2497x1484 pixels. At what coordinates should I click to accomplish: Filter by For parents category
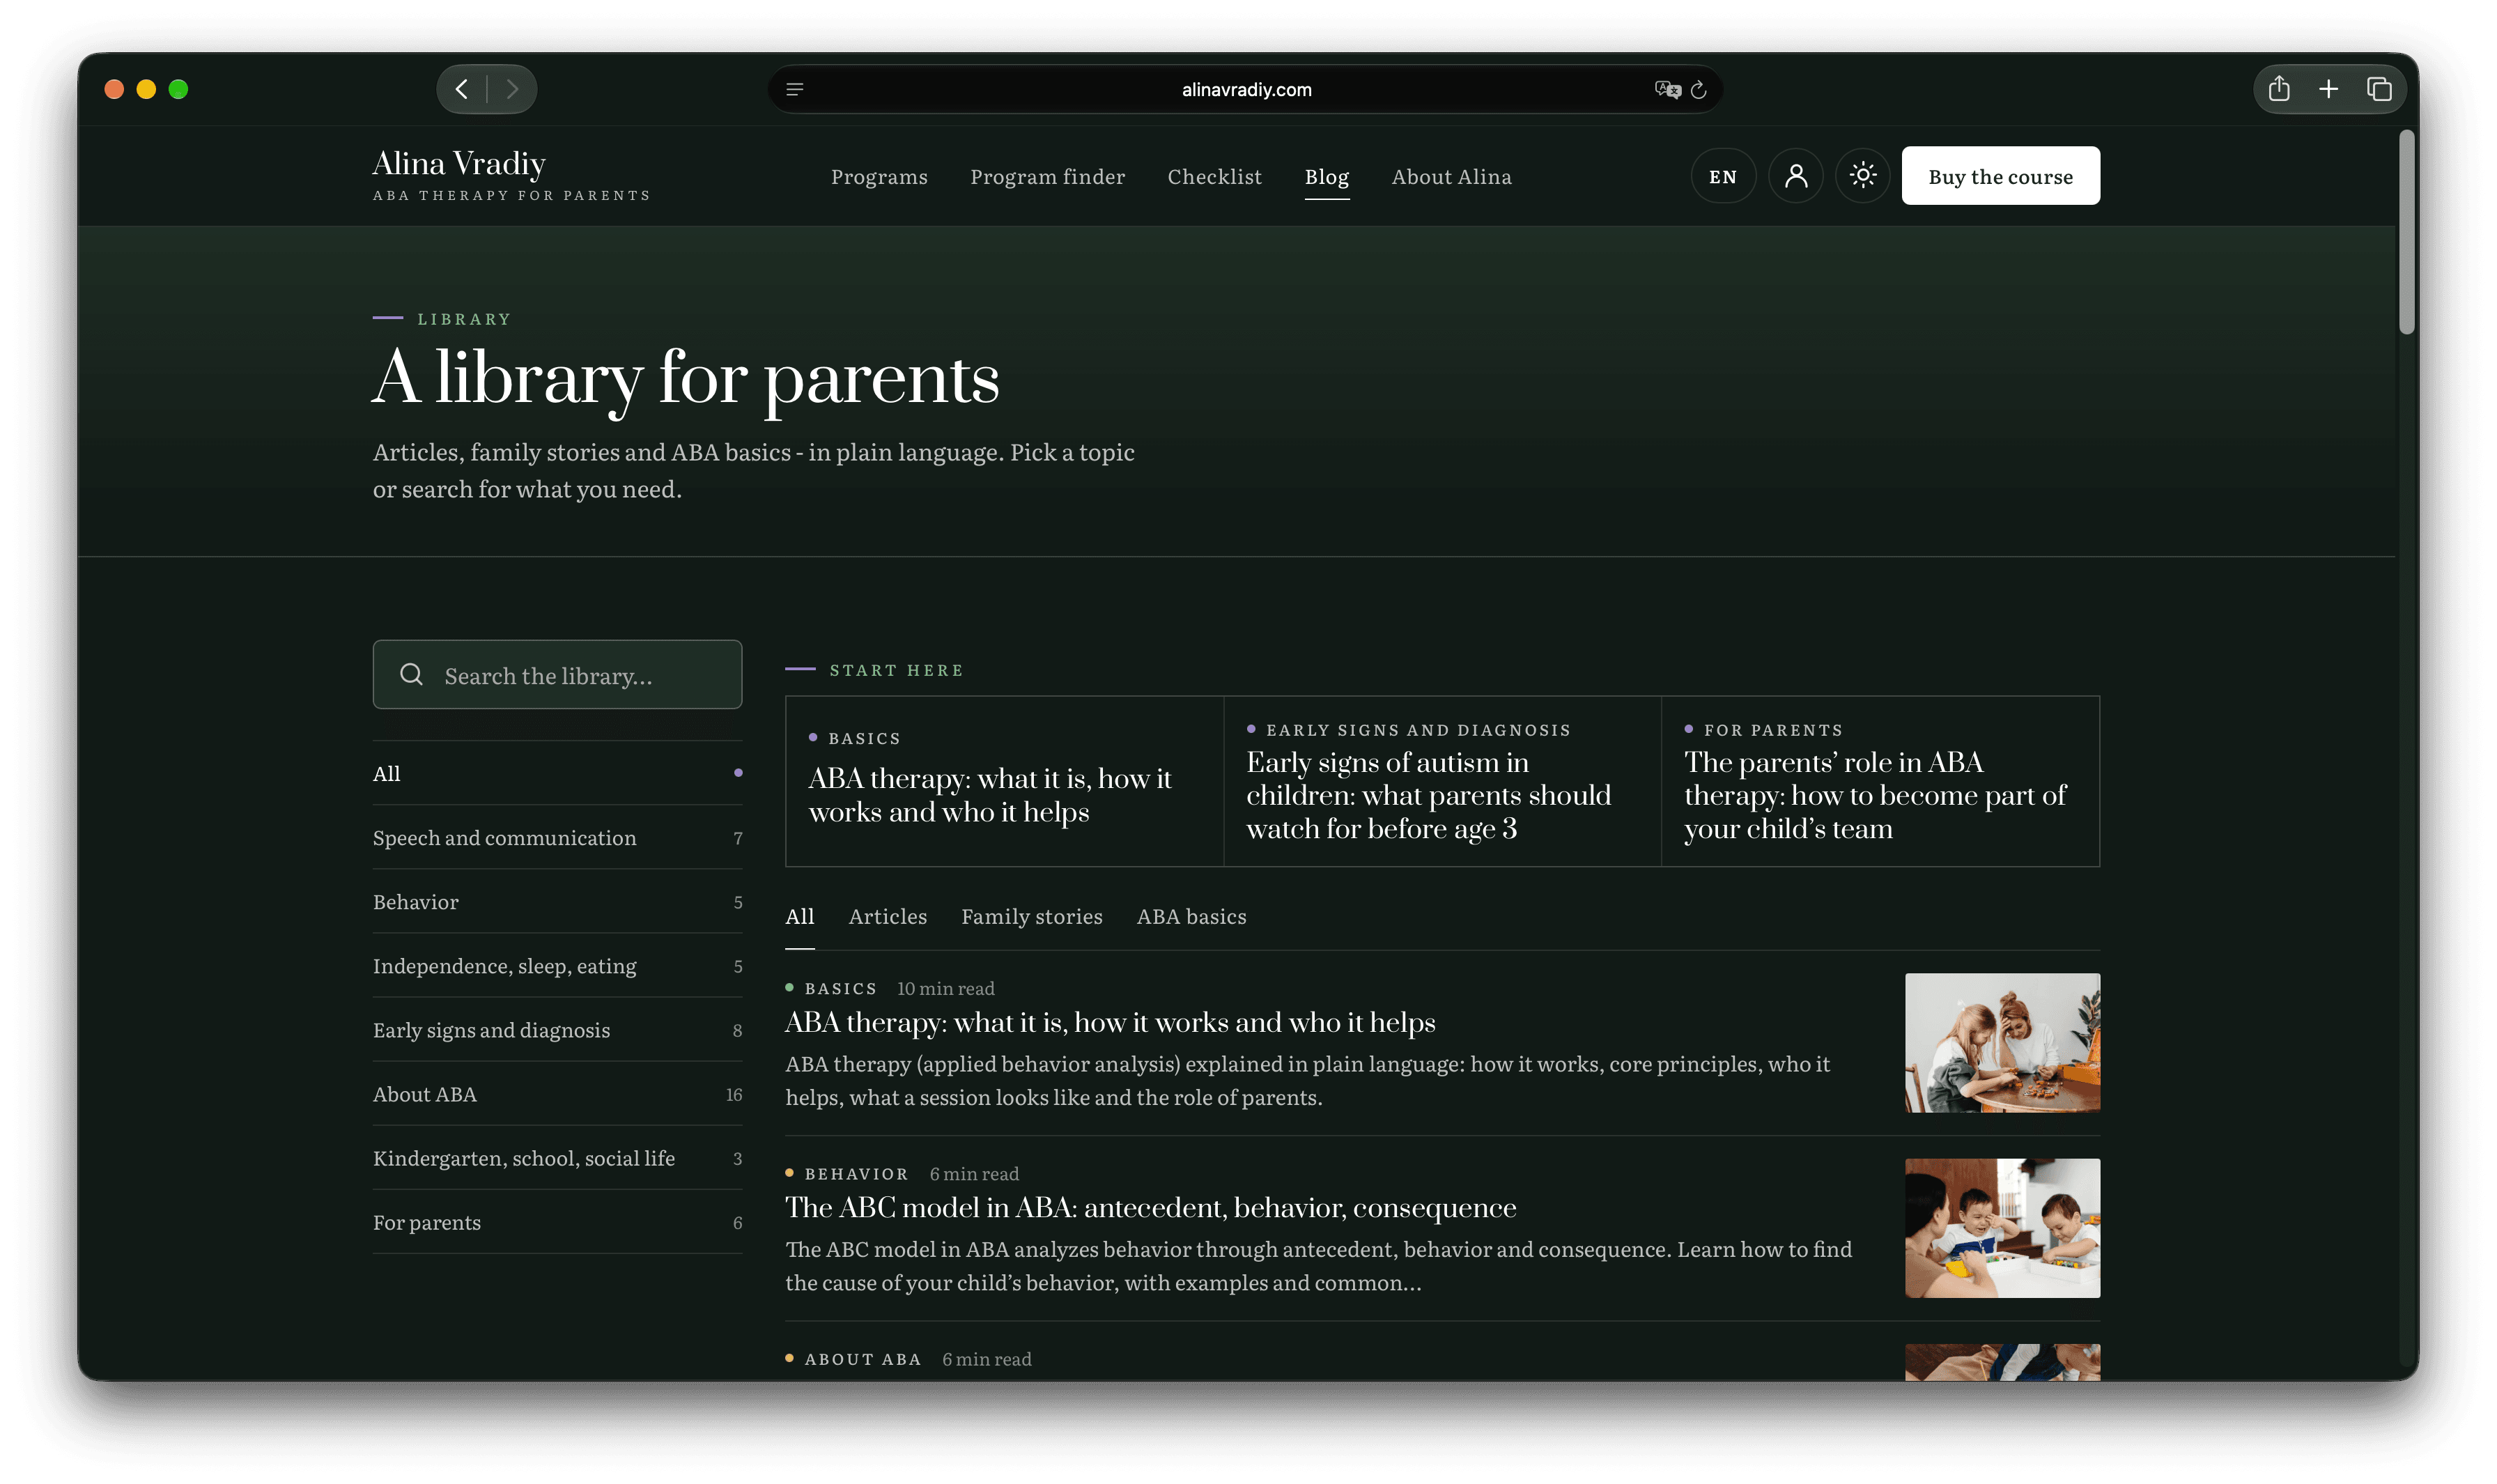click(x=557, y=1221)
